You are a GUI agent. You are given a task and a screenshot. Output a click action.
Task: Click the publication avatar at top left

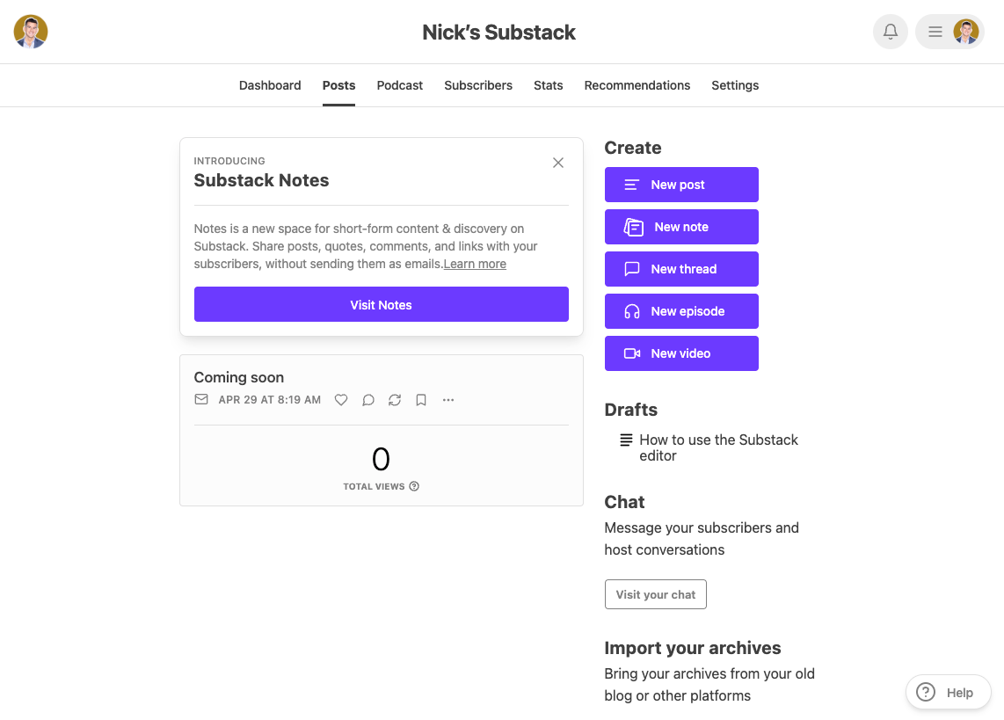[31, 32]
